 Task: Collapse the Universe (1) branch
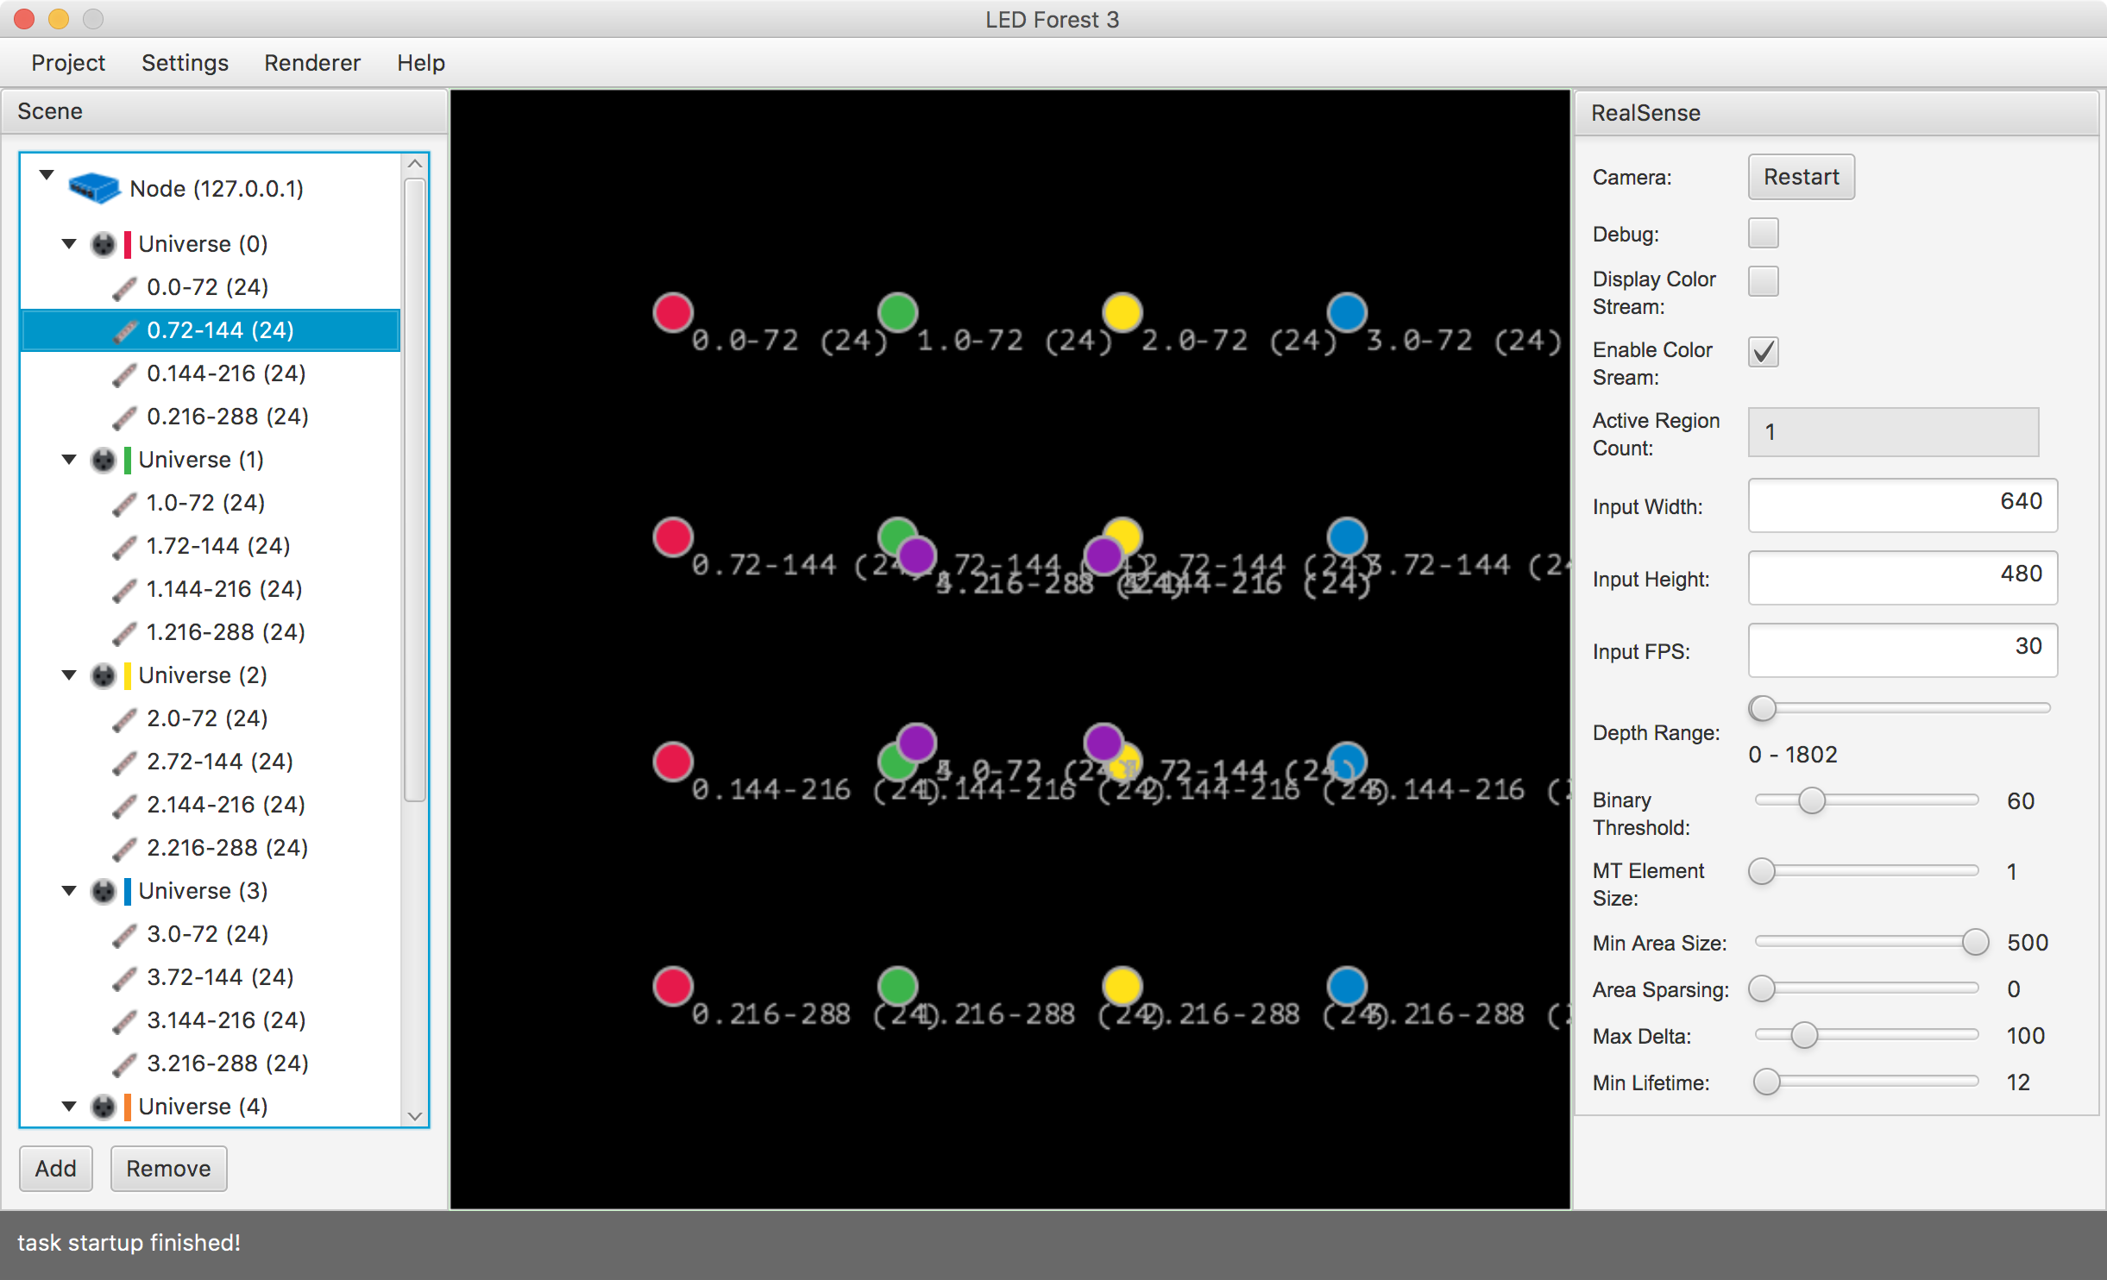point(69,460)
